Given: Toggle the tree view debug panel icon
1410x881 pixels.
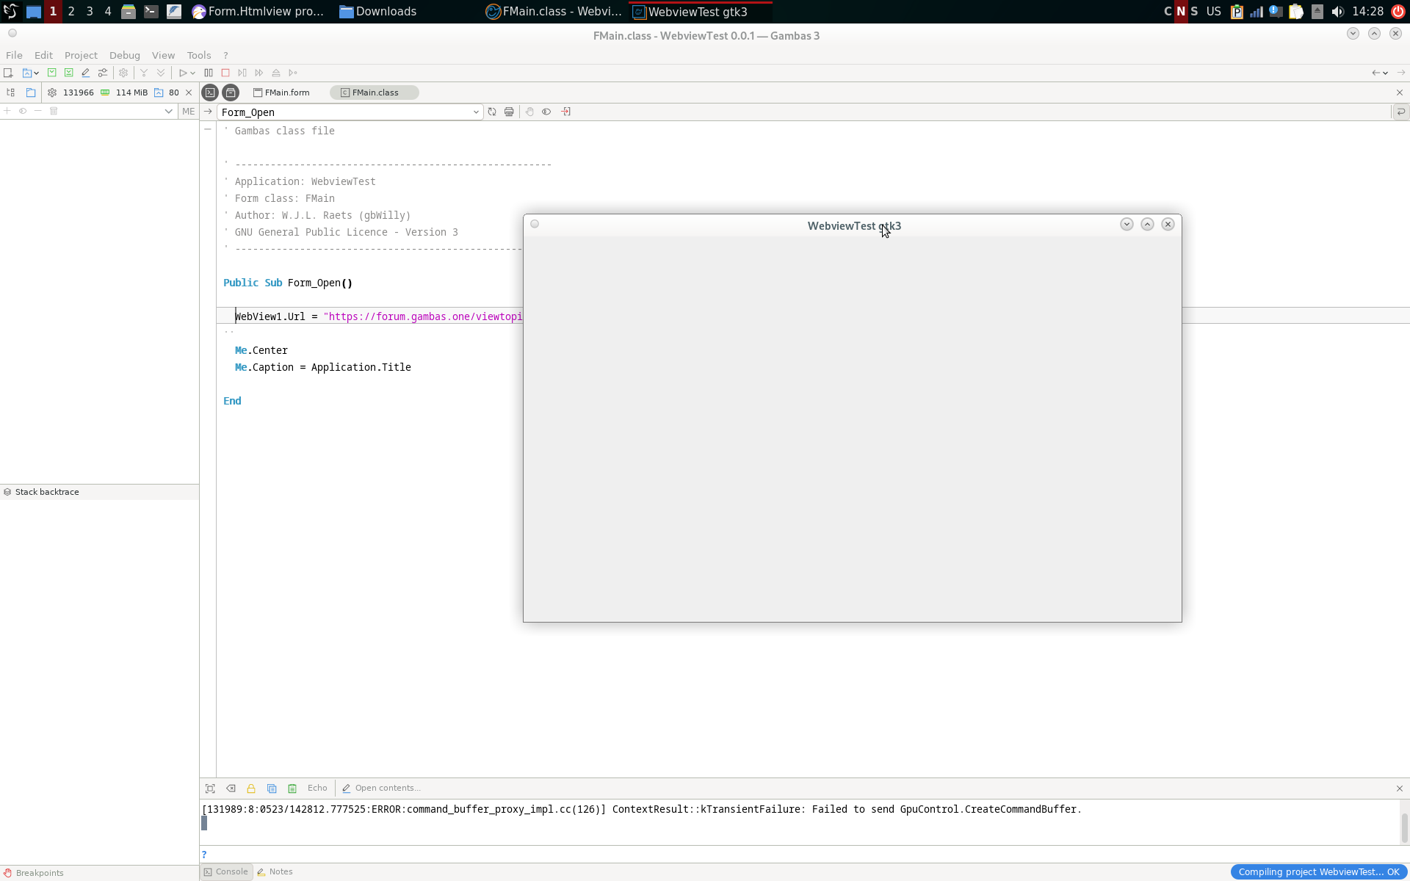Looking at the screenshot, I should [x=10, y=93].
